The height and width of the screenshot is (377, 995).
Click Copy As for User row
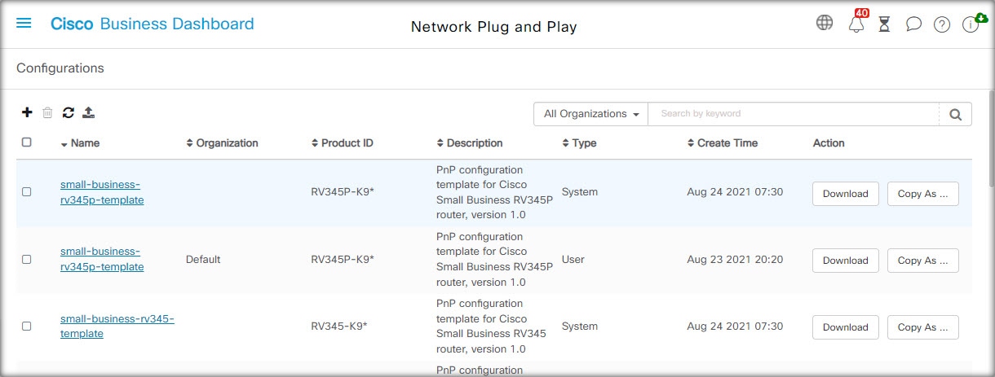922,261
